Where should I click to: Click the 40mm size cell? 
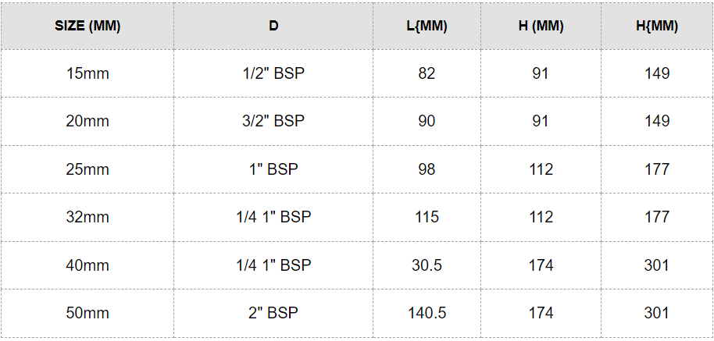point(87,265)
